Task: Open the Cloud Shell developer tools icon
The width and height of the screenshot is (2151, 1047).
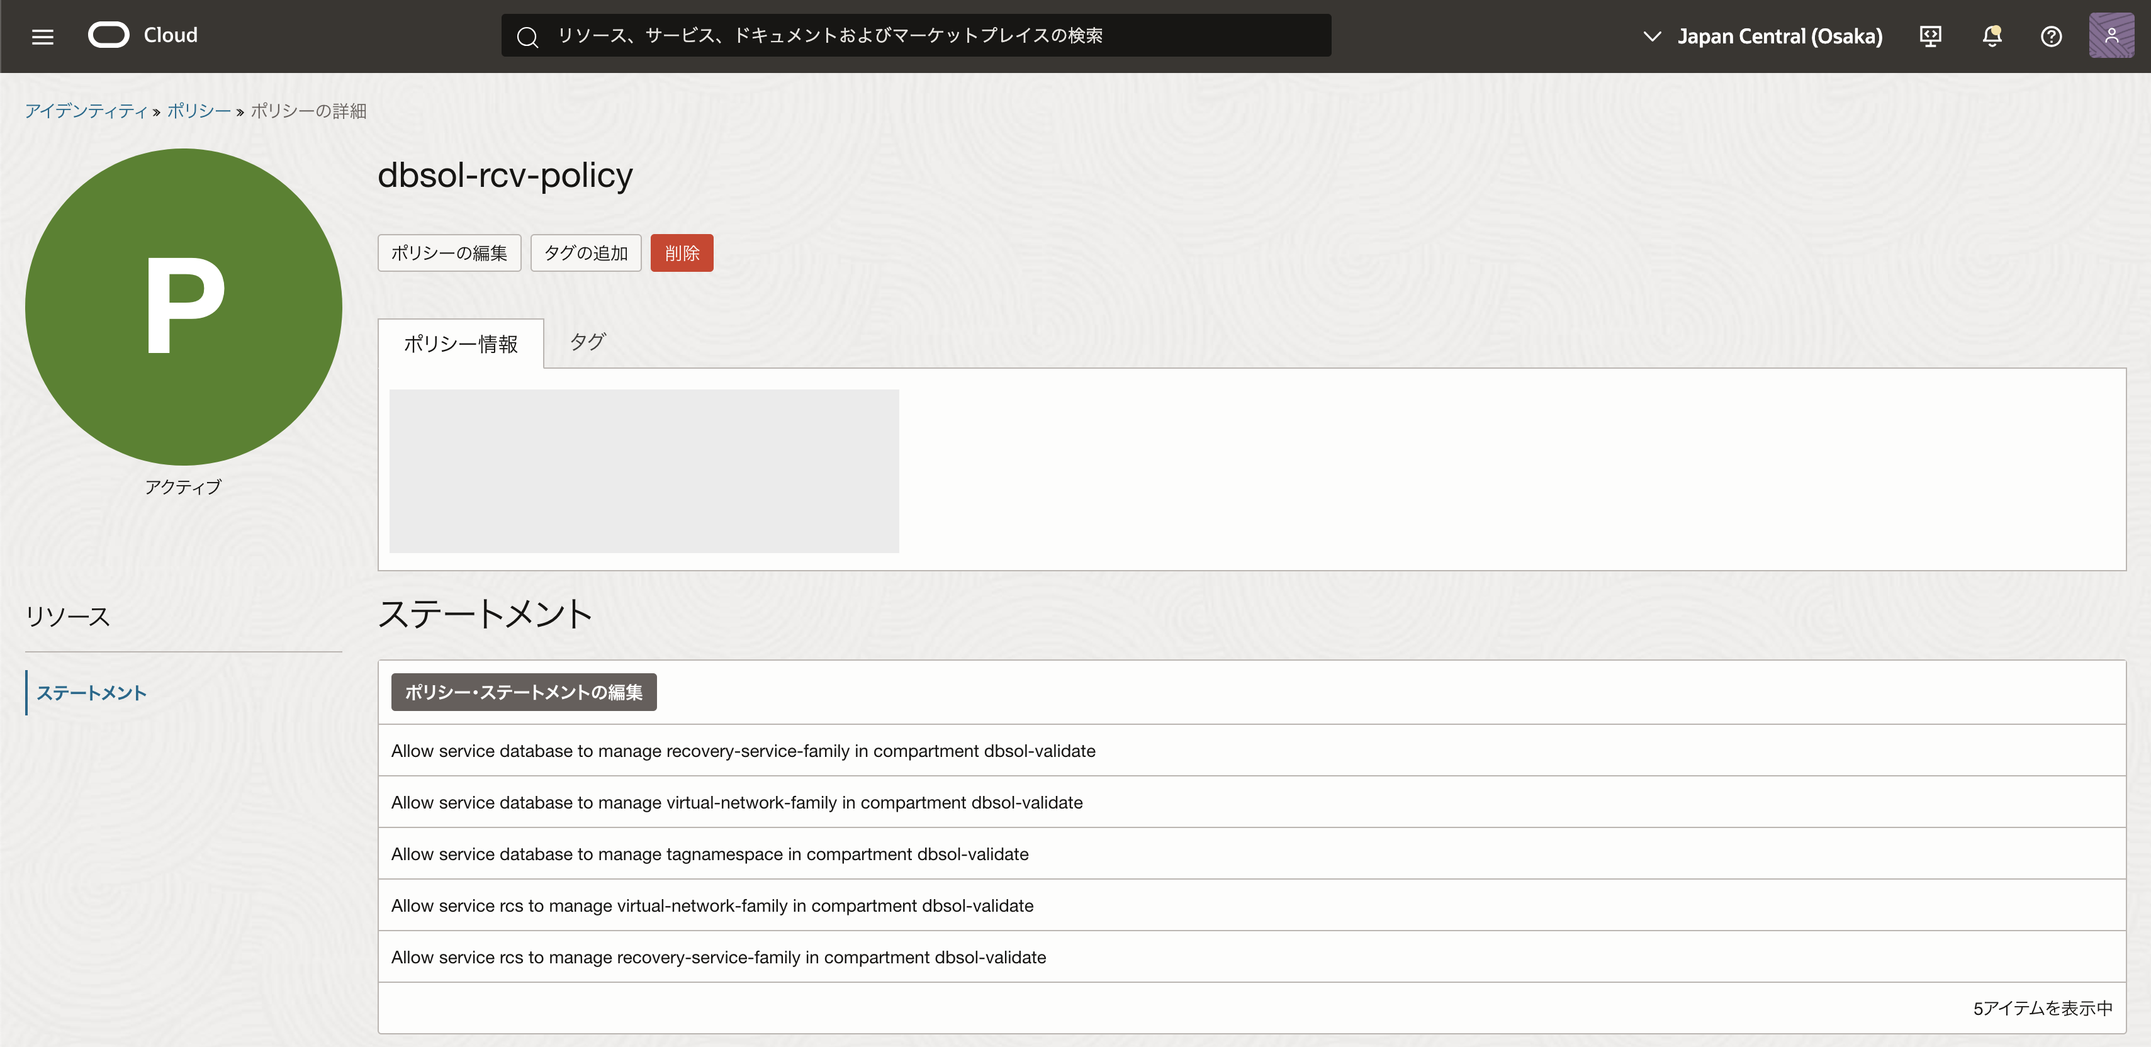Action: [x=1929, y=36]
